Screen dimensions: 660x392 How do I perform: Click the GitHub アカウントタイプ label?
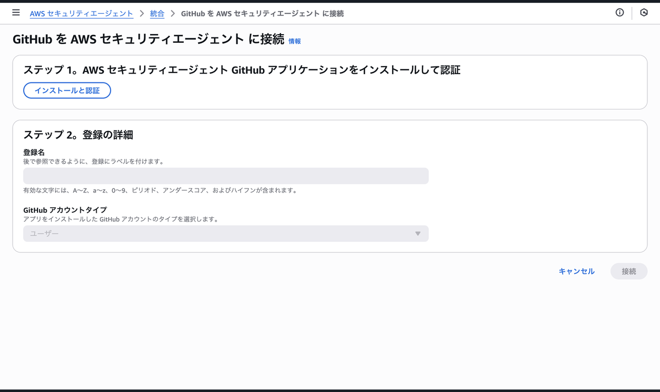coord(65,210)
